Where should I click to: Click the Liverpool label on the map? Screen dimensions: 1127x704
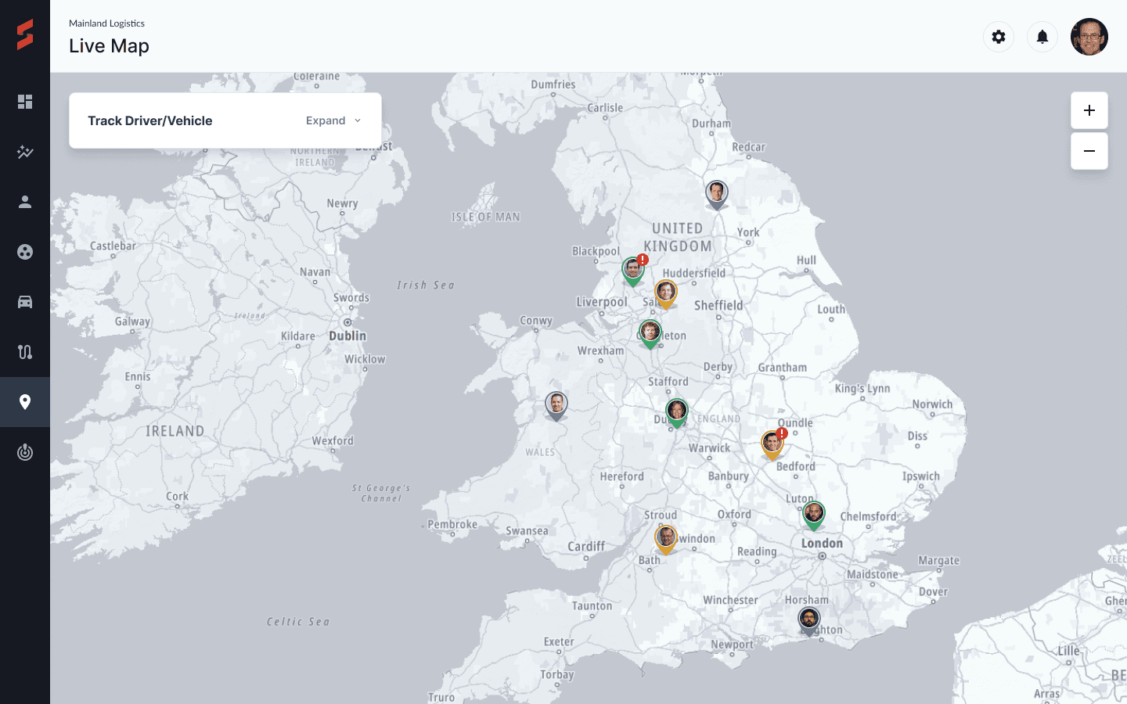(602, 302)
